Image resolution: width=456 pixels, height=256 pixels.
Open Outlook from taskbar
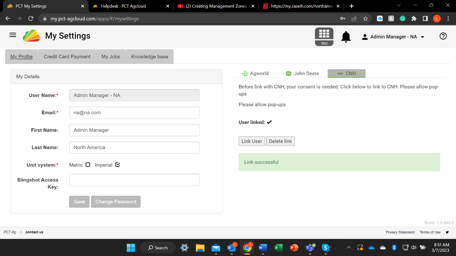click(x=232, y=248)
